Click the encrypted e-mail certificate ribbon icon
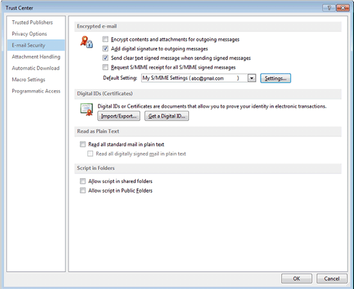Screen dimensions: 354x289 coord(87,42)
